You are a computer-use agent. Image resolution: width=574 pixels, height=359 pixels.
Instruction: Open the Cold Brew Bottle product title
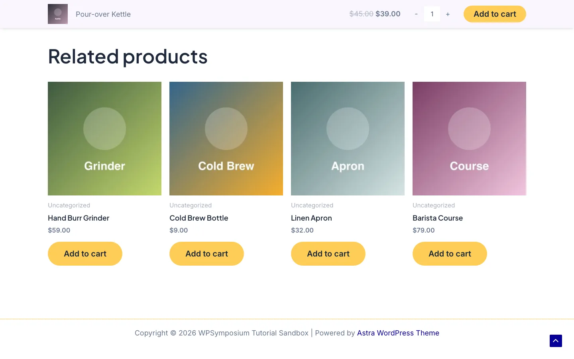[x=199, y=218]
